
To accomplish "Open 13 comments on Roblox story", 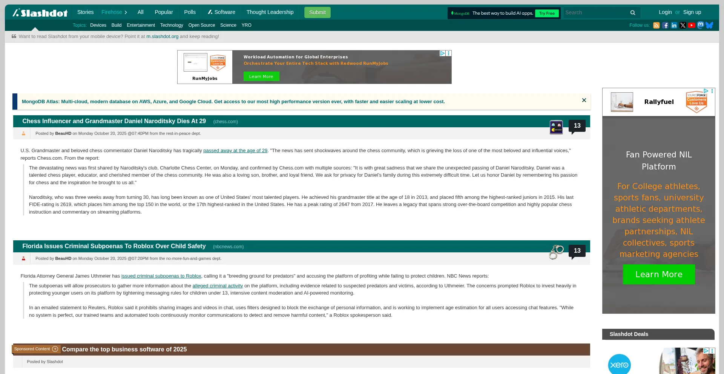I will click(x=577, y=251).
